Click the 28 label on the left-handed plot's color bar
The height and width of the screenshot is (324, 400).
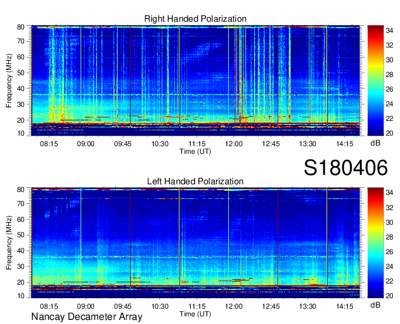[x=389, y=237]
